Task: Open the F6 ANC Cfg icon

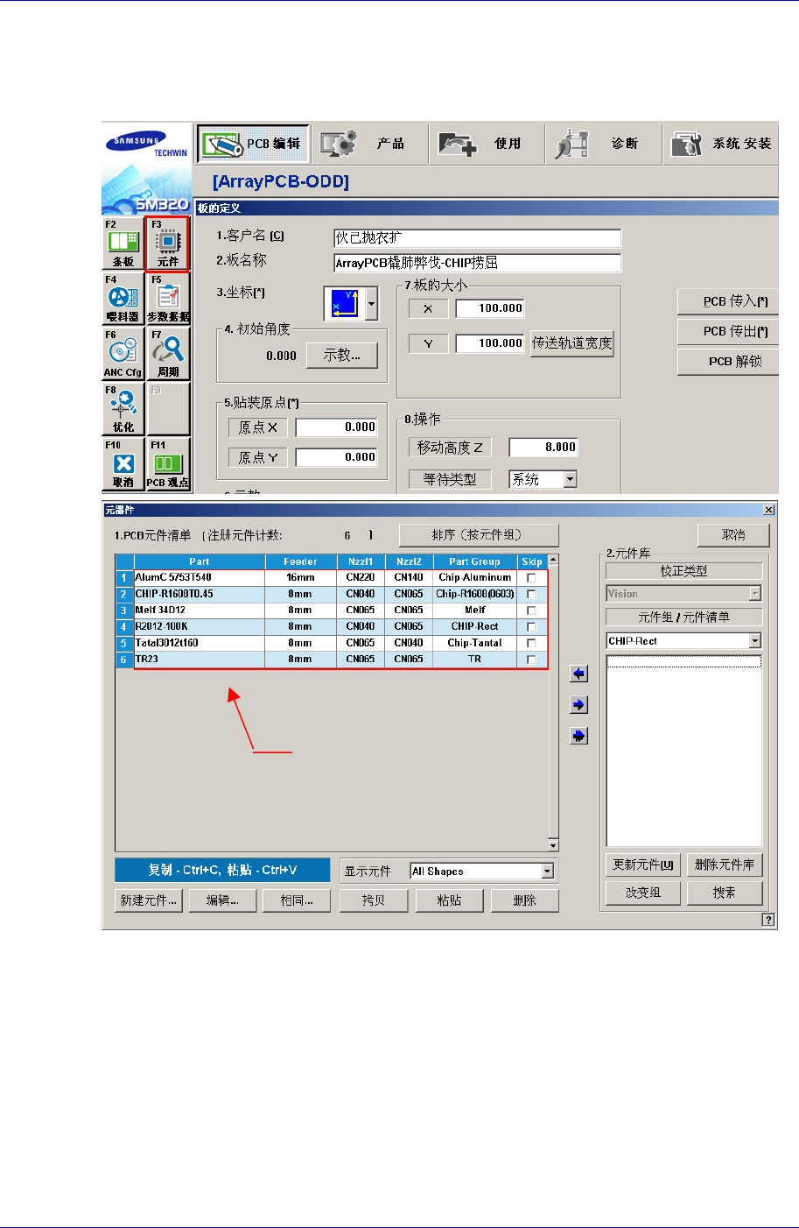Action: [123, 353]
